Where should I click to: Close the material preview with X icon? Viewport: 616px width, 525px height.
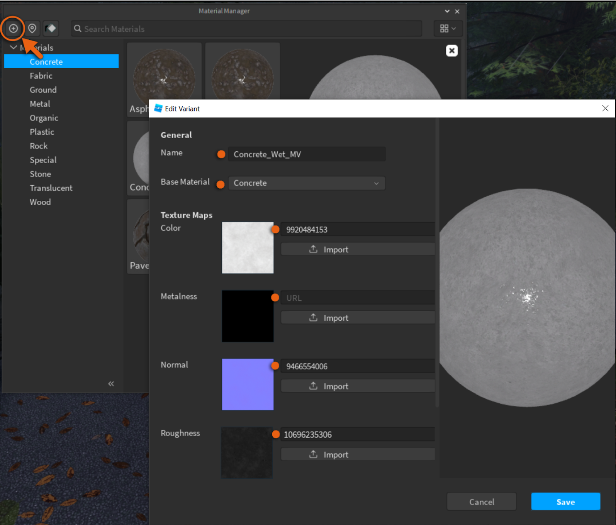pos(451,51)
